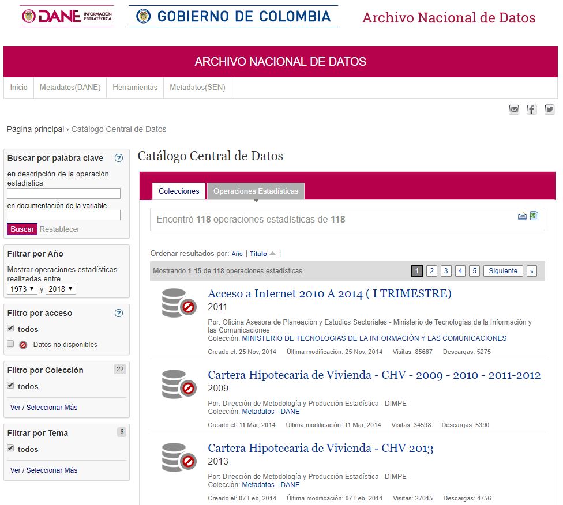Uncheck 'todos' under Filtrar por Tema
Viewport: 563px width, 505px height.
pos(10,449)
